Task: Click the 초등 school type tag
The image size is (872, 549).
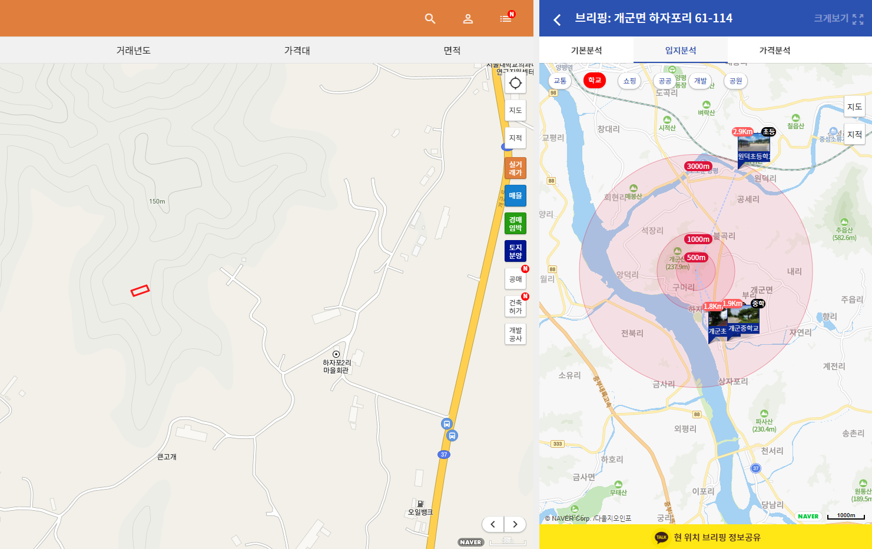Action: tap(768, 132)
